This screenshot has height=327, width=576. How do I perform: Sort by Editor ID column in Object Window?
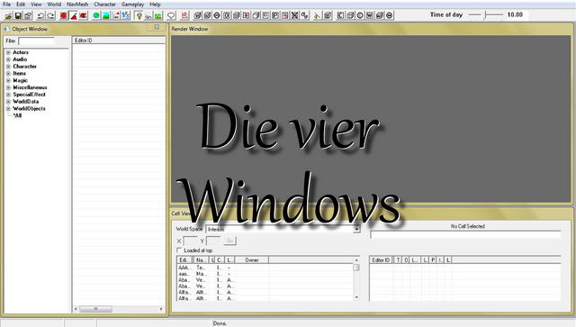(x=119, y=41)
